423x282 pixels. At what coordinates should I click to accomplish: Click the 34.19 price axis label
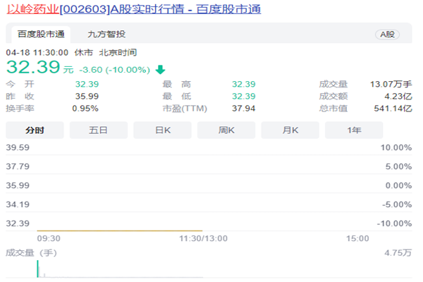pyautogui.click(x=18, y=204)
